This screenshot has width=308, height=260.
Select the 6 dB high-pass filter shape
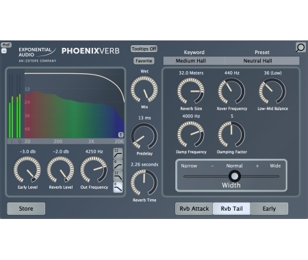pyautogui.click(x=118, y=165)
